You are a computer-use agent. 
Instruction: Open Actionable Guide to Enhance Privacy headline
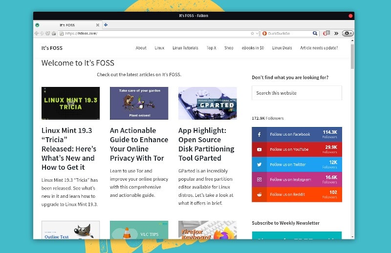(x=139, y=144)
